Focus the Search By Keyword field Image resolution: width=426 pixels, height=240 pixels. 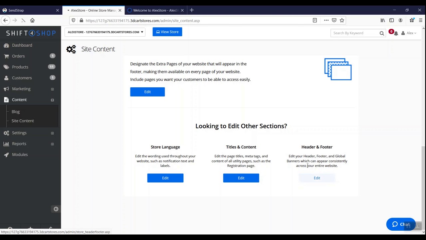(x=355, y=33)
